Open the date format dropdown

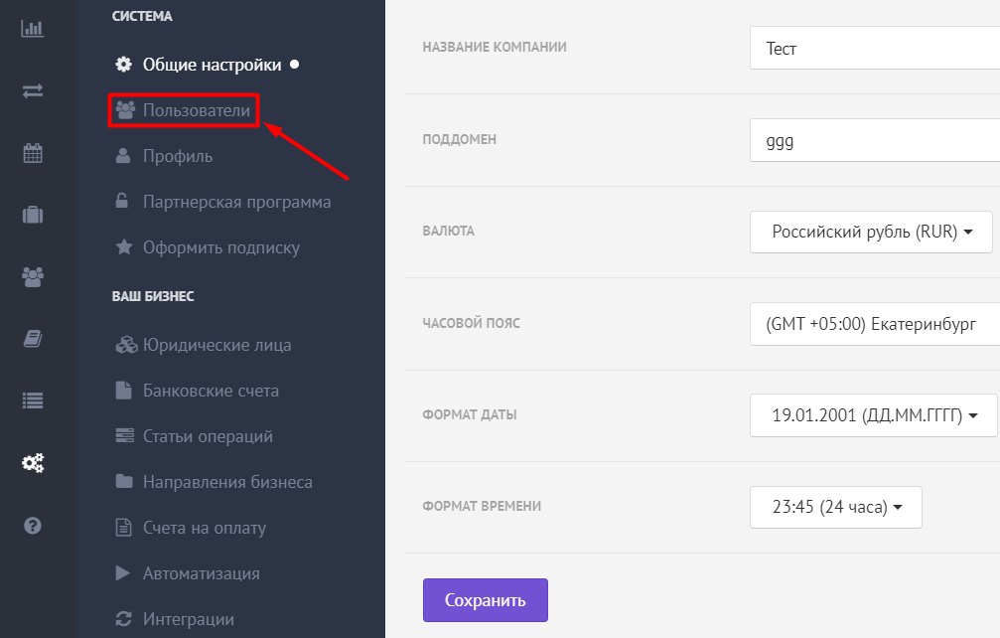click(873, 415)
